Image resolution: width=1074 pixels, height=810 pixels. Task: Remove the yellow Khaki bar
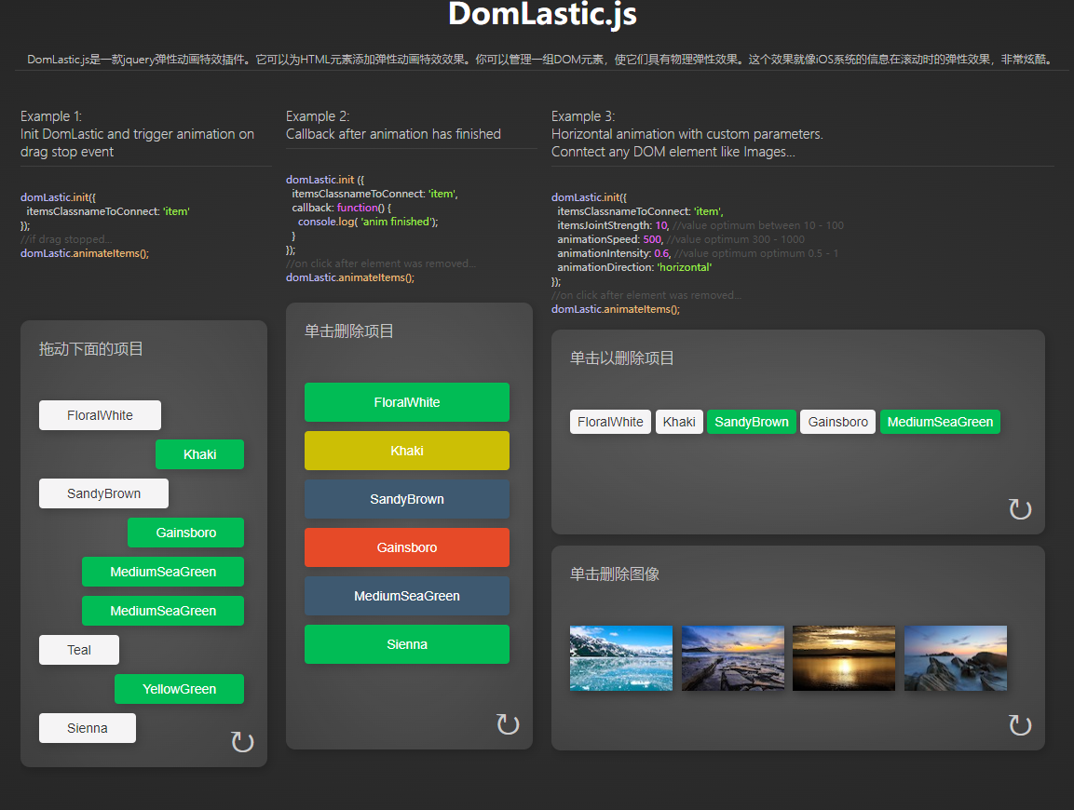(x=407, y=451)
